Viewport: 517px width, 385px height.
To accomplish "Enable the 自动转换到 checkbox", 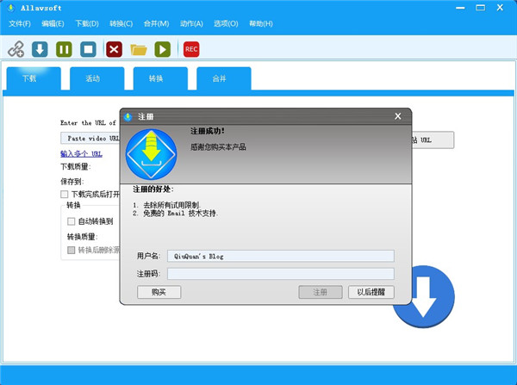I will coord(71,221).
